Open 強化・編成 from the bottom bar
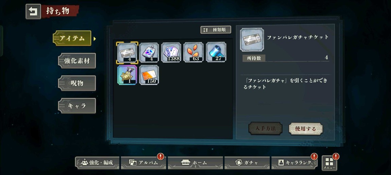This screenshot has height=175, width=391. click(x=97, y=163)
